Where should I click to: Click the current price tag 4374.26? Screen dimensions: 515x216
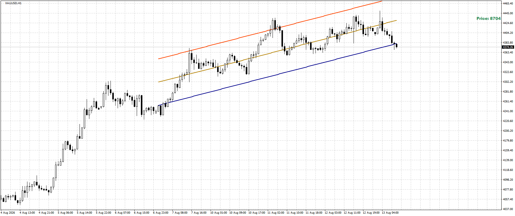tap(508, 47)
